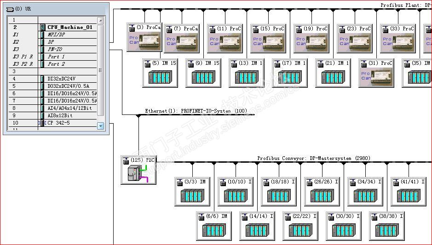Select the DO32xDC24V/0.5A module row

(52, 86)
